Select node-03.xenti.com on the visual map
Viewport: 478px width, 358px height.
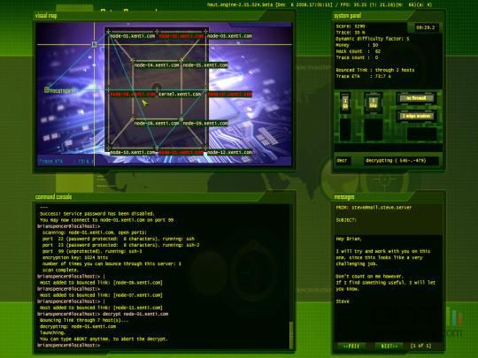click(x=229, y=36)
